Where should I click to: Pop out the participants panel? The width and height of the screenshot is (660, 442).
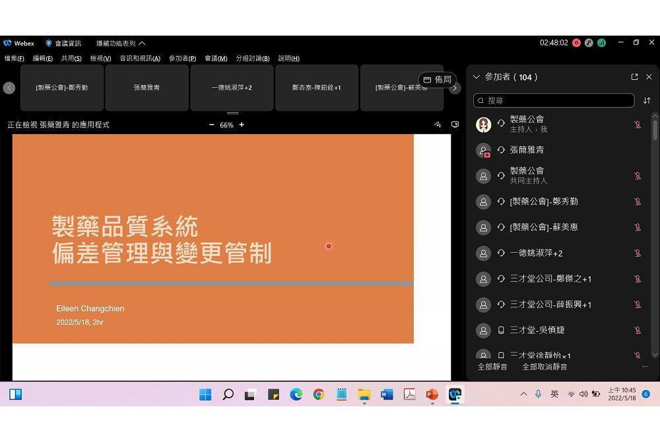tap(634, 77)
